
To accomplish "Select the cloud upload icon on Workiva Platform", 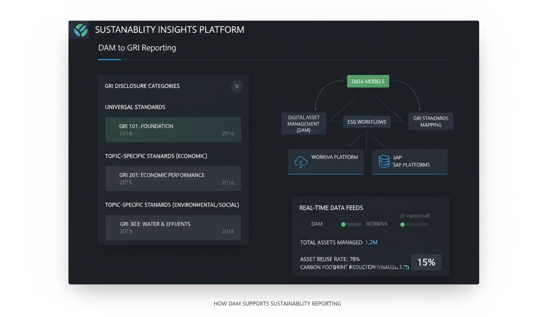I will click(x=301, y=162).
